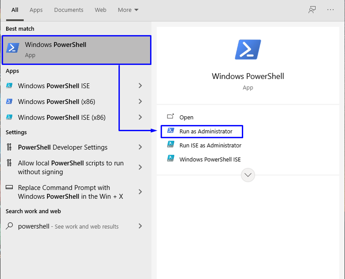Expand chevron for Allow local PowerShell scripts
The image size is (345, 279).
(140, 167)
